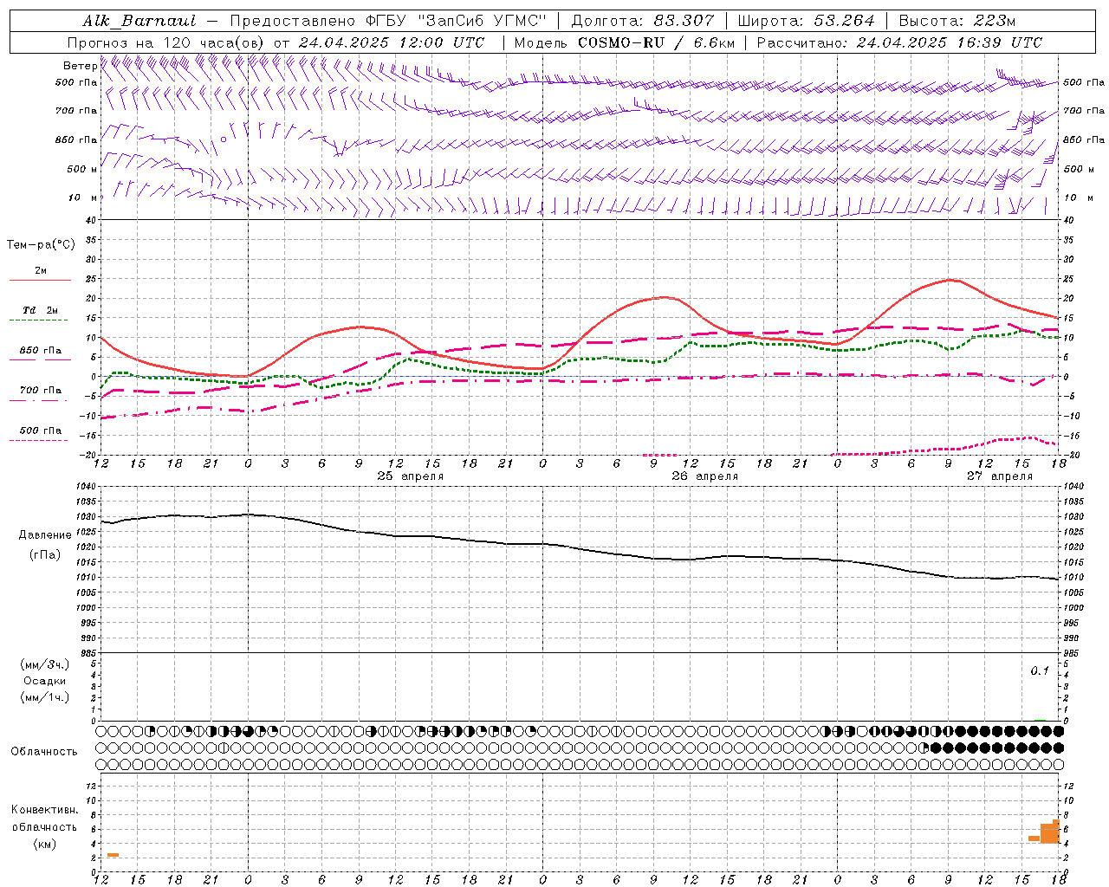Click the (гПа) unit label under Давление
The height and width of the screenshot is (887, 1109).
[45, 554]
